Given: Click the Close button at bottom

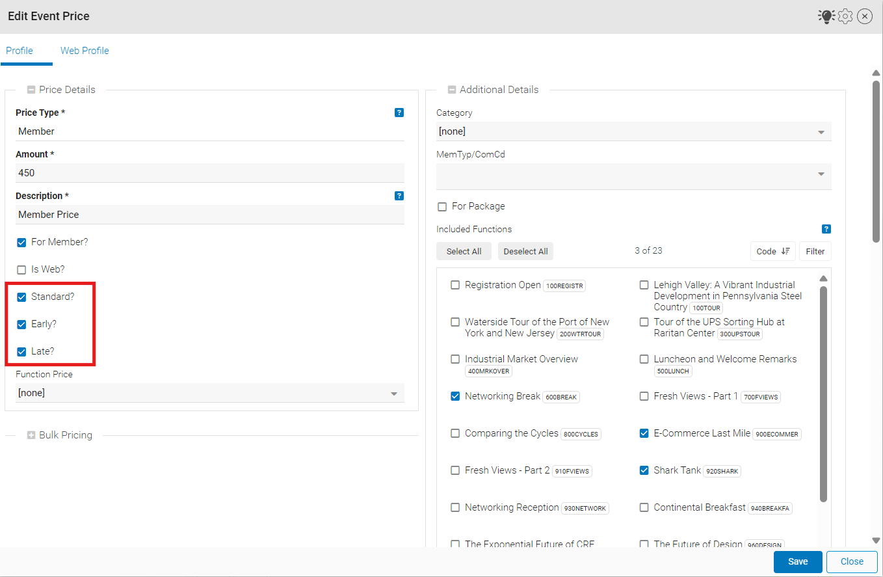Looking at the screenshot, I should coord(852,561).
